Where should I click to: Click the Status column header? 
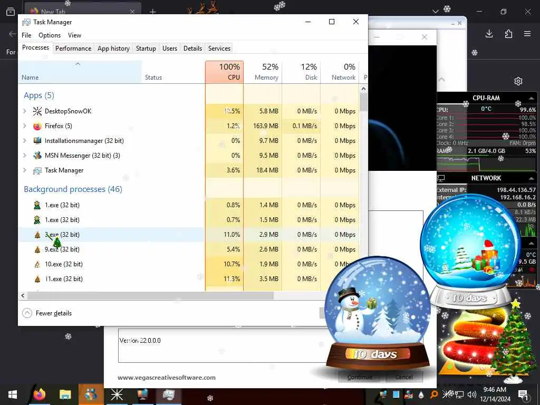[173, 72]
